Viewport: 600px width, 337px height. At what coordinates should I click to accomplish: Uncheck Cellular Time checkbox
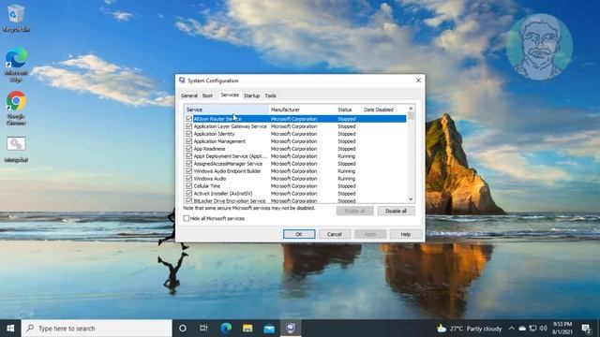188,185
